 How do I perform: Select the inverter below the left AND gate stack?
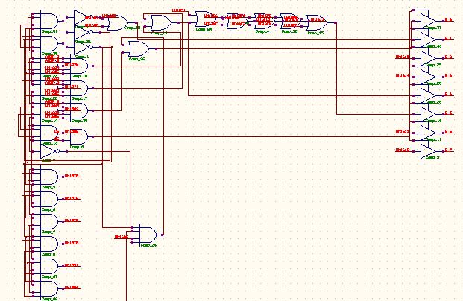[49, 151]
